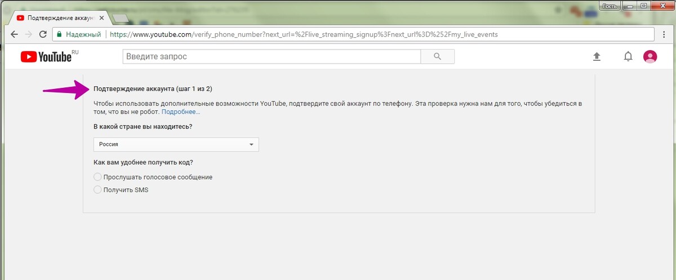Image resolution: width=676 pixels, height=280 pixels.
Task: Close the Подтверждение аккаунта tab
Action: pyautogui.click(x=102, y=19)
